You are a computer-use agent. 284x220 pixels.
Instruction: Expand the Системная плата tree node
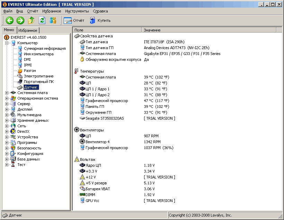(7, 93)
